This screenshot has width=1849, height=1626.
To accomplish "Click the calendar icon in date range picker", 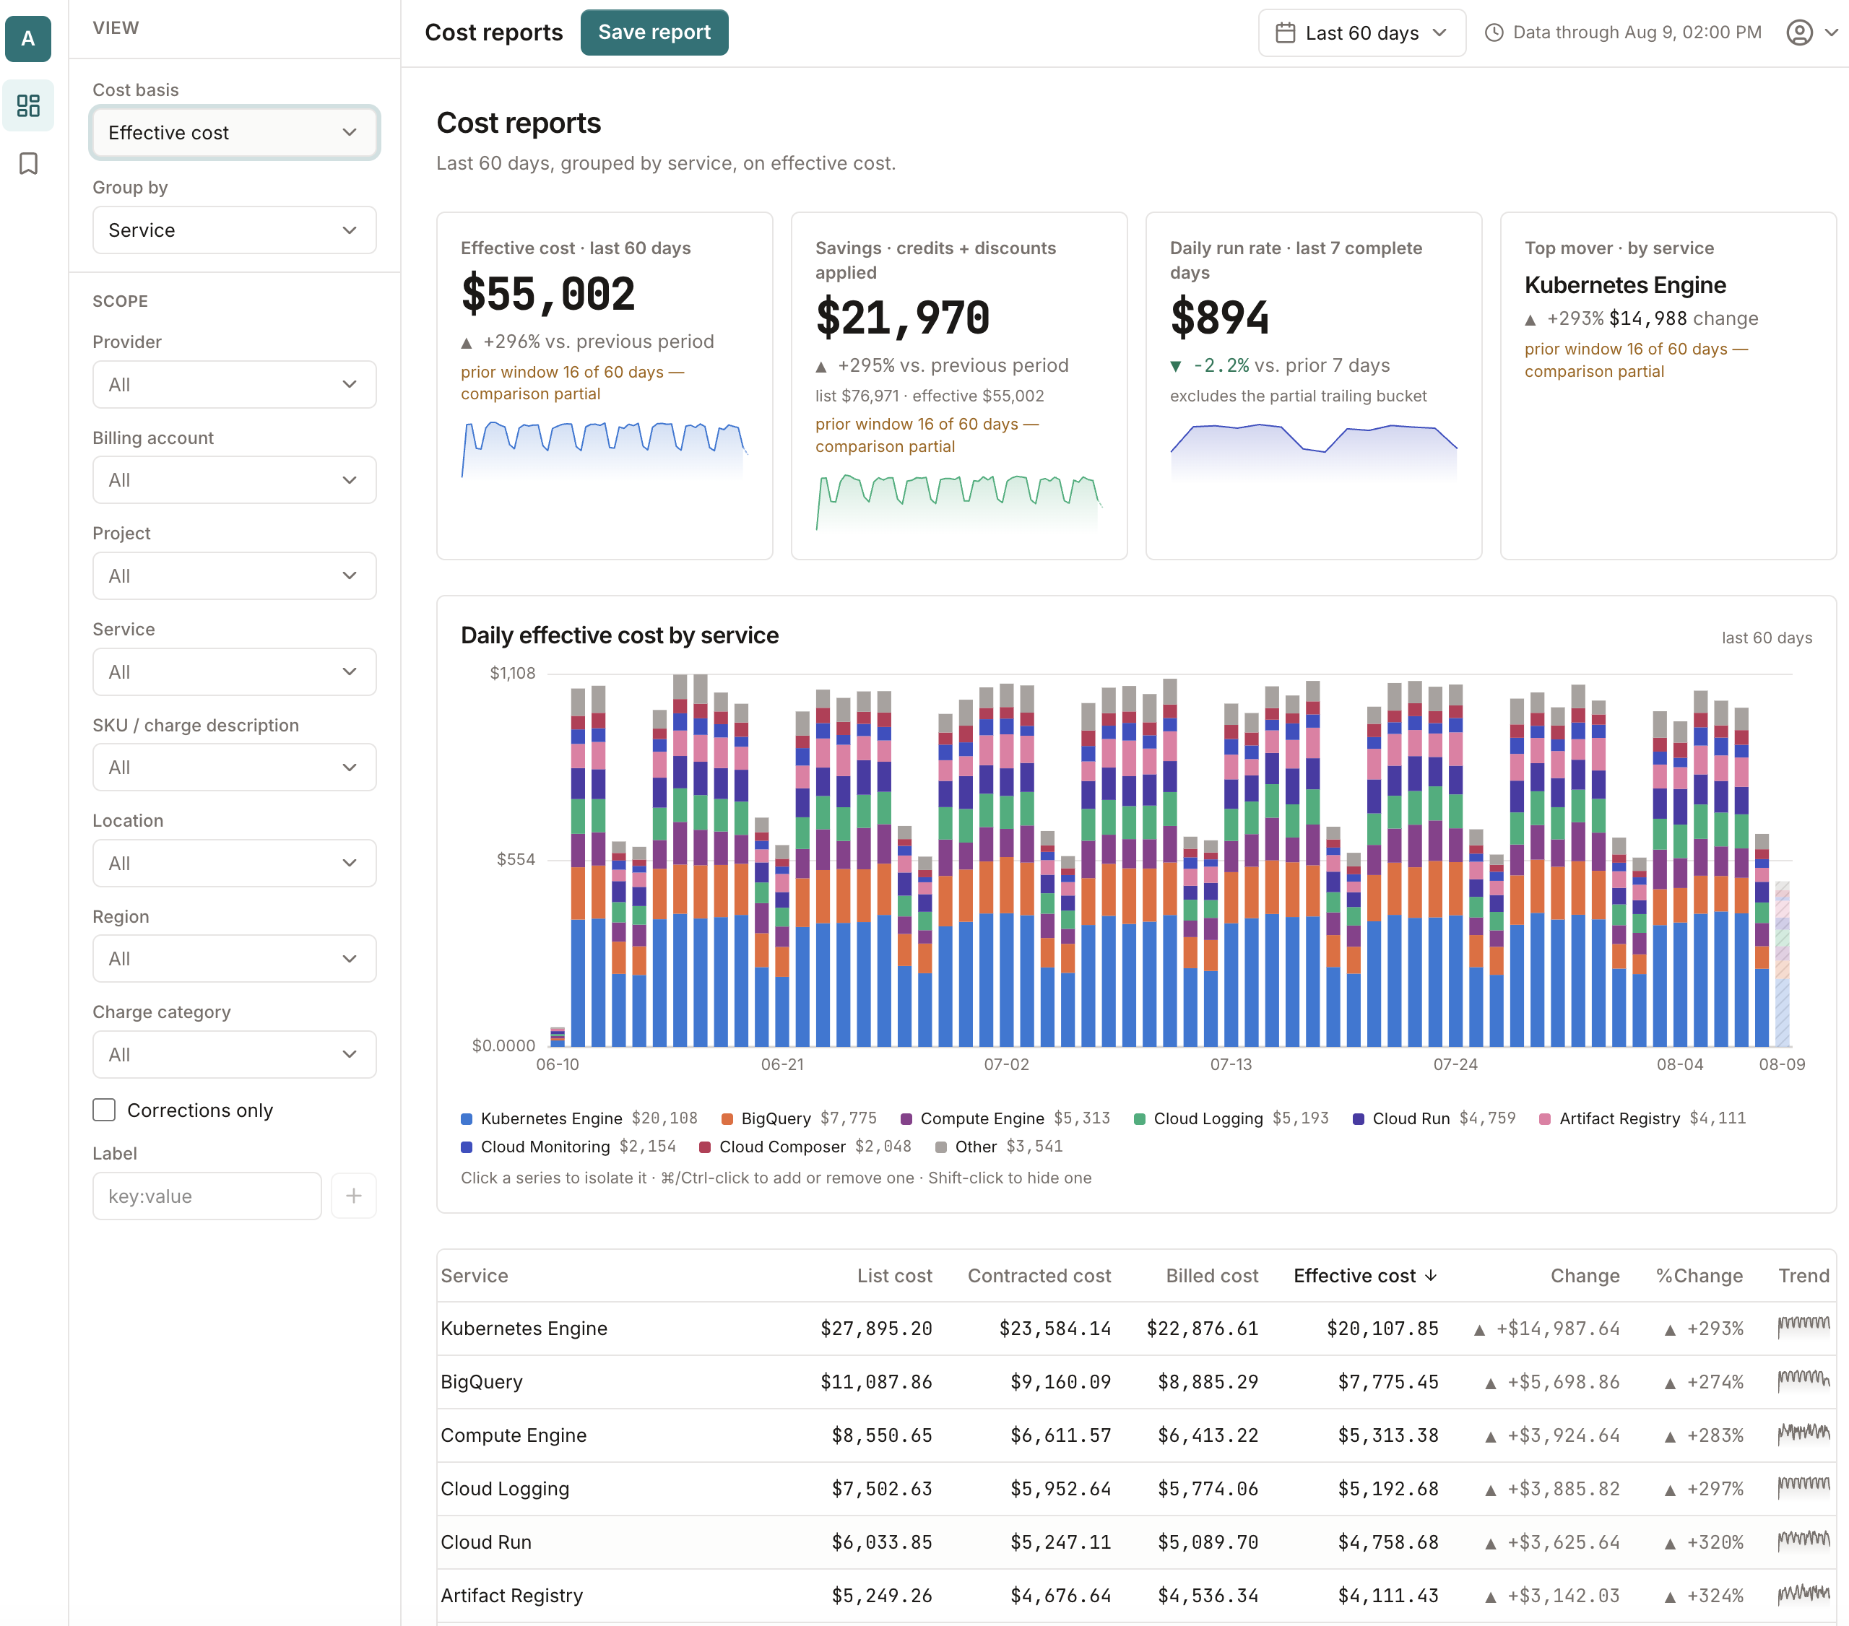I will (1284, 32).
